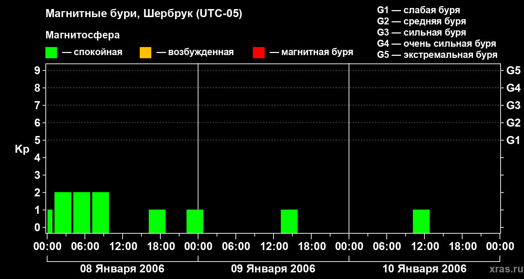The width and height of the screenshot is (524, 279).
Task: Click the narrow Kp 1 bar starting 08 Января
Action: pyautogui.click(x=50, y=221)
